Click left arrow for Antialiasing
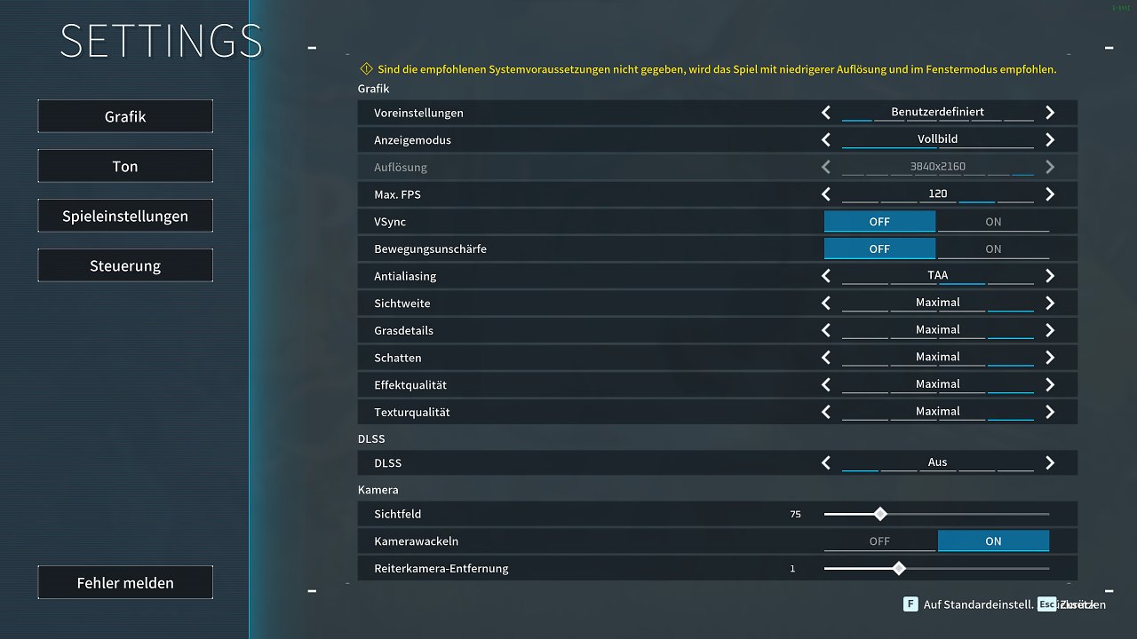The width and height of the screenshot is (1137, 639). coord(826,276)
